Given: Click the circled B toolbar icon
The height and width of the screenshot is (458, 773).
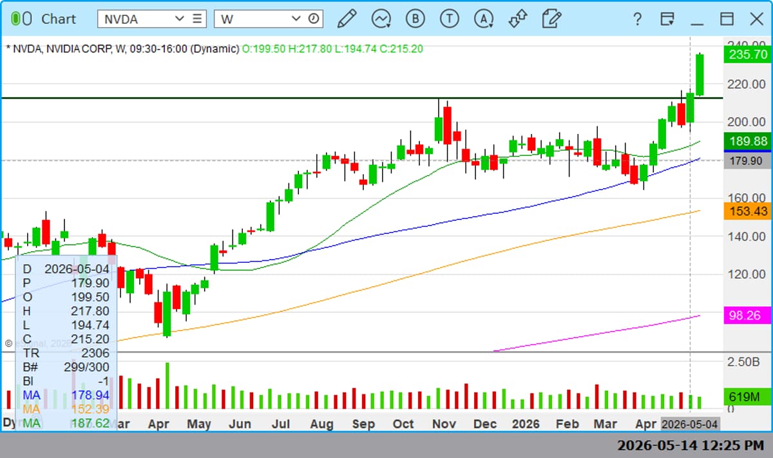Looking at the screenshot, I should (x=415, y=19).
